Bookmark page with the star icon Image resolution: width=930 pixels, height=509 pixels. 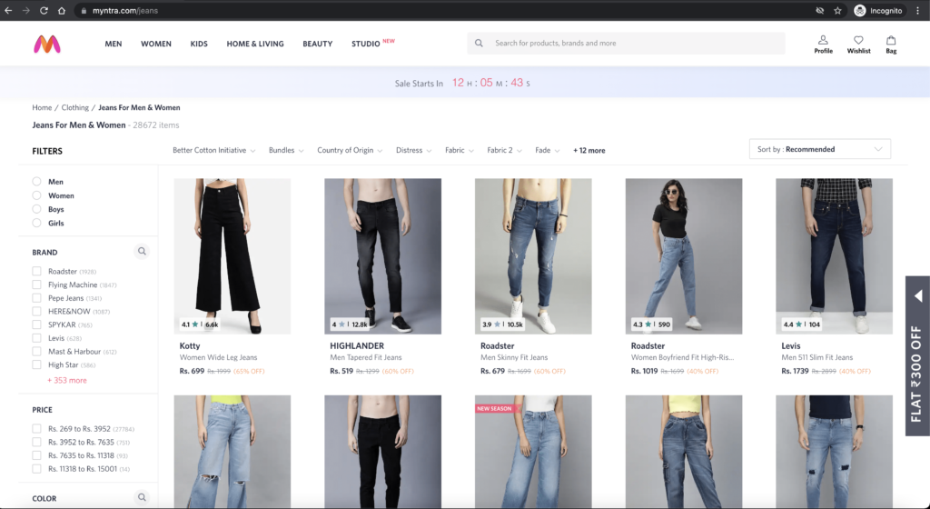(x=837, y=11)
